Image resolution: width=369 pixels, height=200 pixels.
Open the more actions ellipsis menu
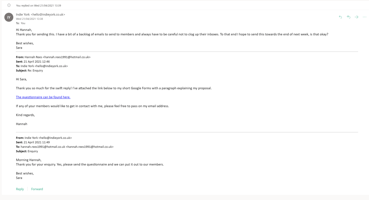point(364,17)
